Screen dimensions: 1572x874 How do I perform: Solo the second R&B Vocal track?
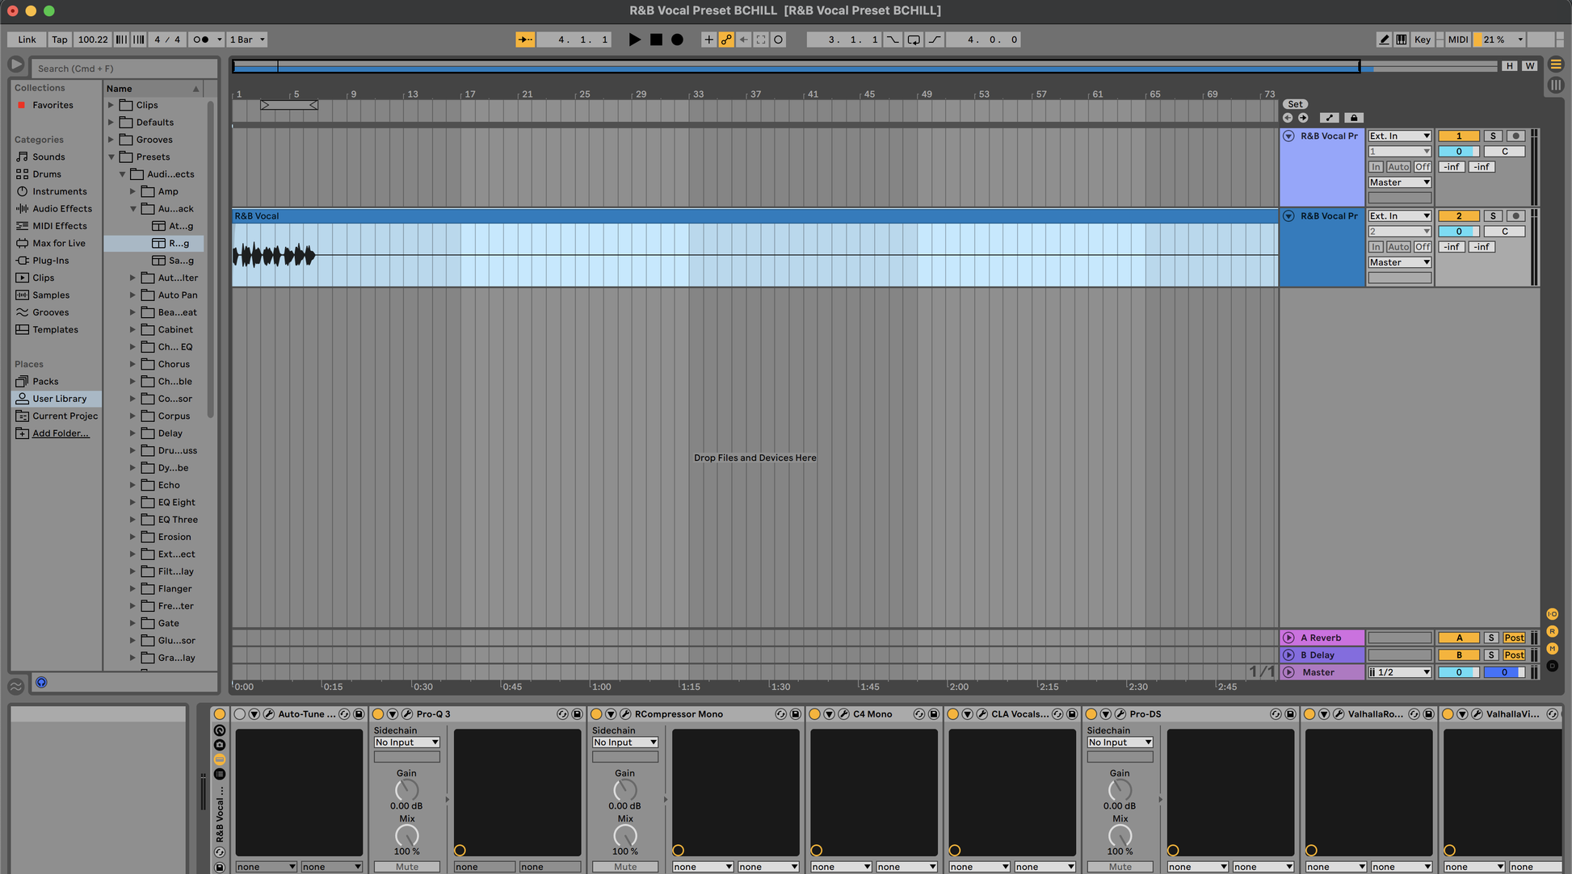pyautogui.click(x=1492, y=216)
